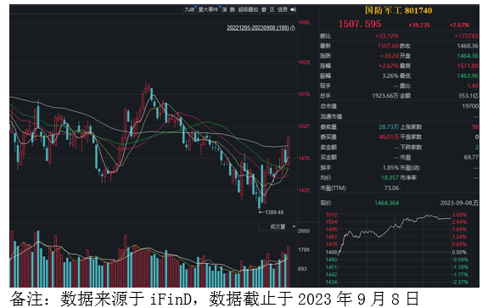Click the 最高 value 1511.80
The height and width of the screenshot is (308, 488).
point(468,66)
